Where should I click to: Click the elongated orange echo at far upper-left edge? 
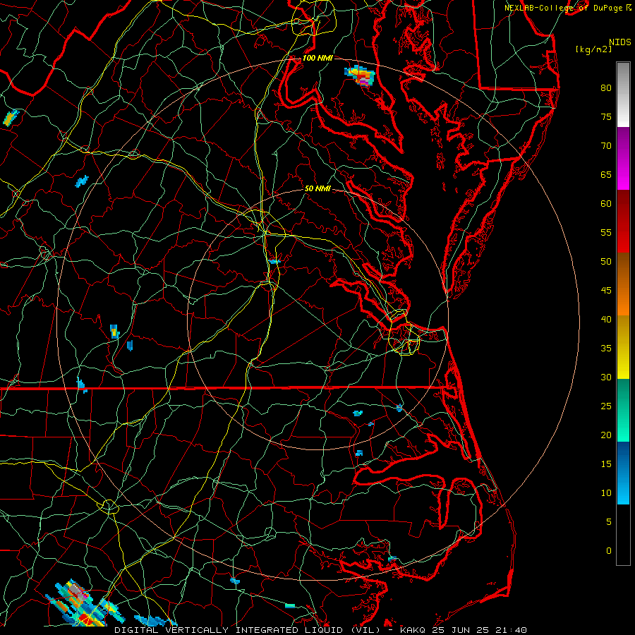(11, 117)
